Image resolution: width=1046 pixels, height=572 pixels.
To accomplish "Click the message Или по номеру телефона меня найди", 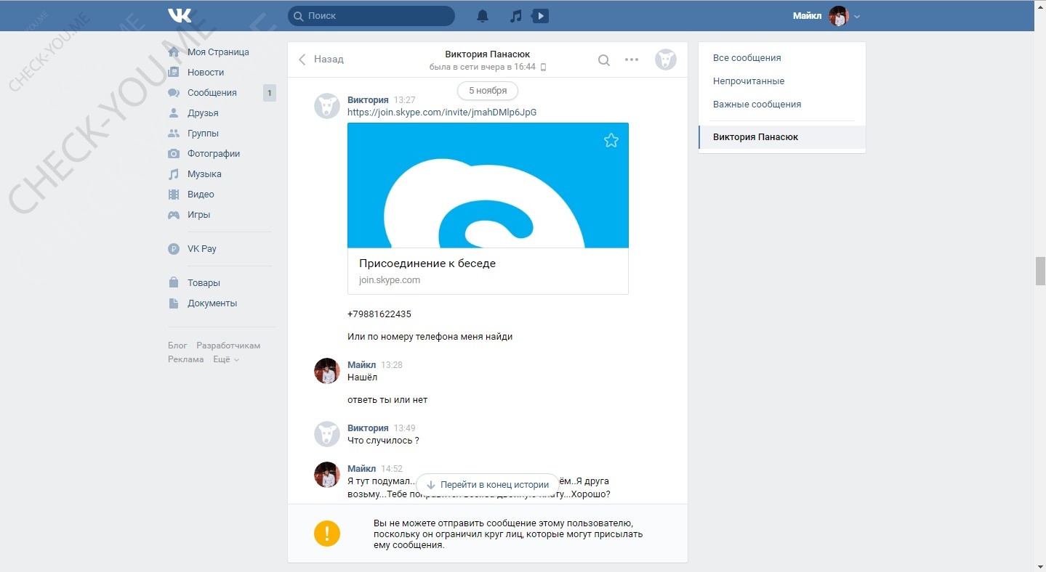I will (x=430, y=337).
